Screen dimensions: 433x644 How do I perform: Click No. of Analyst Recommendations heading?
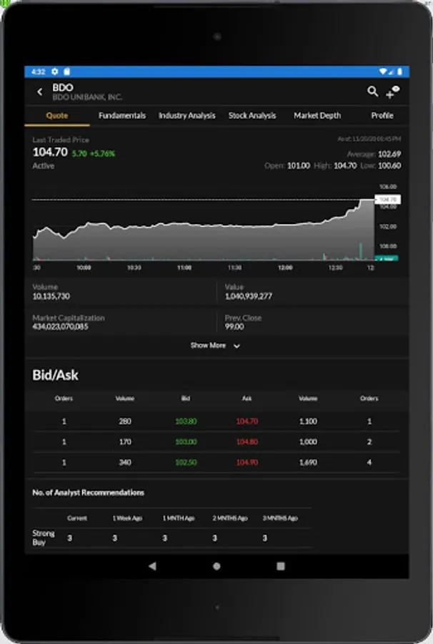[88, 492]
